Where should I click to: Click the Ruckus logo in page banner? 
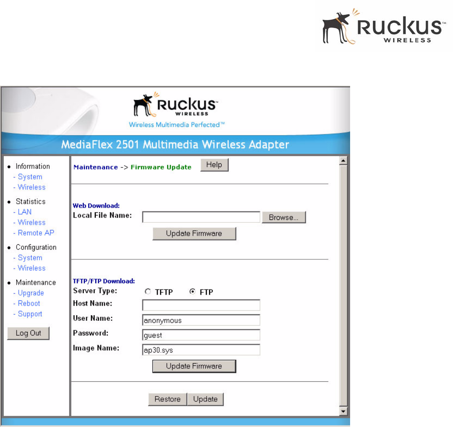[176, 104]
